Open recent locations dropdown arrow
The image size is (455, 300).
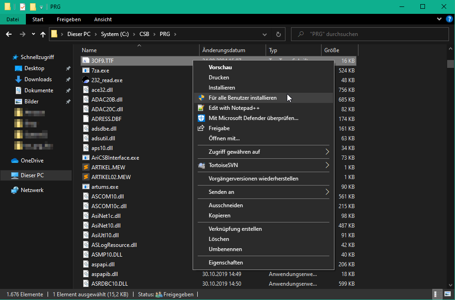tap(33, 34)
